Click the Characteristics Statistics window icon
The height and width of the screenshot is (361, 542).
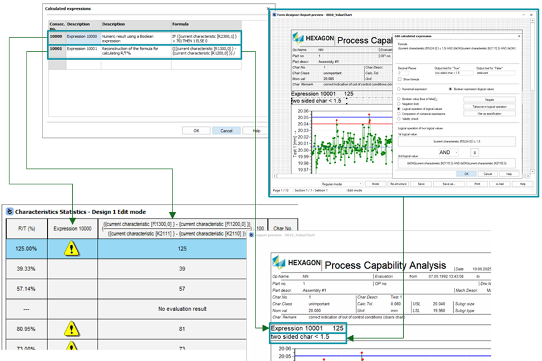10,212
